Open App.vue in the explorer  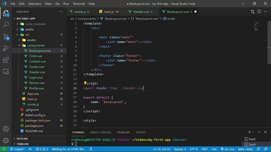[33, 94]
